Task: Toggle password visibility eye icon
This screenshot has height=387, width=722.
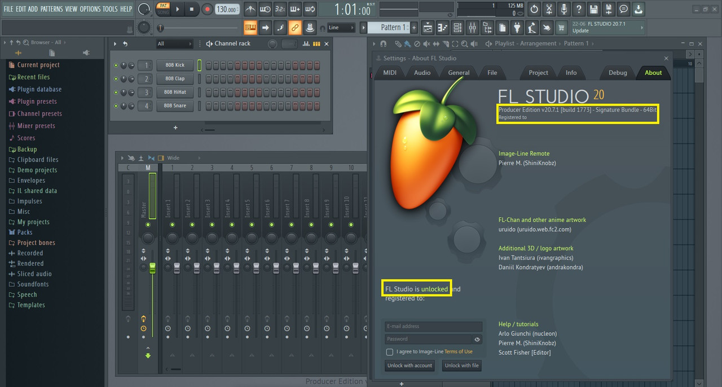Action: point(477,339)
